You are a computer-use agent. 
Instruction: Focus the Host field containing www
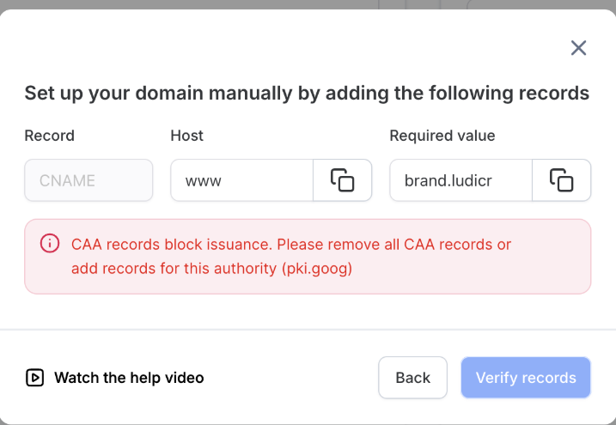click(241, 180)
